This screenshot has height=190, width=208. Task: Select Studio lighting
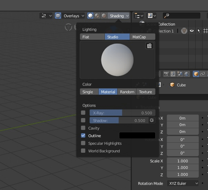(x=117, y=37)
